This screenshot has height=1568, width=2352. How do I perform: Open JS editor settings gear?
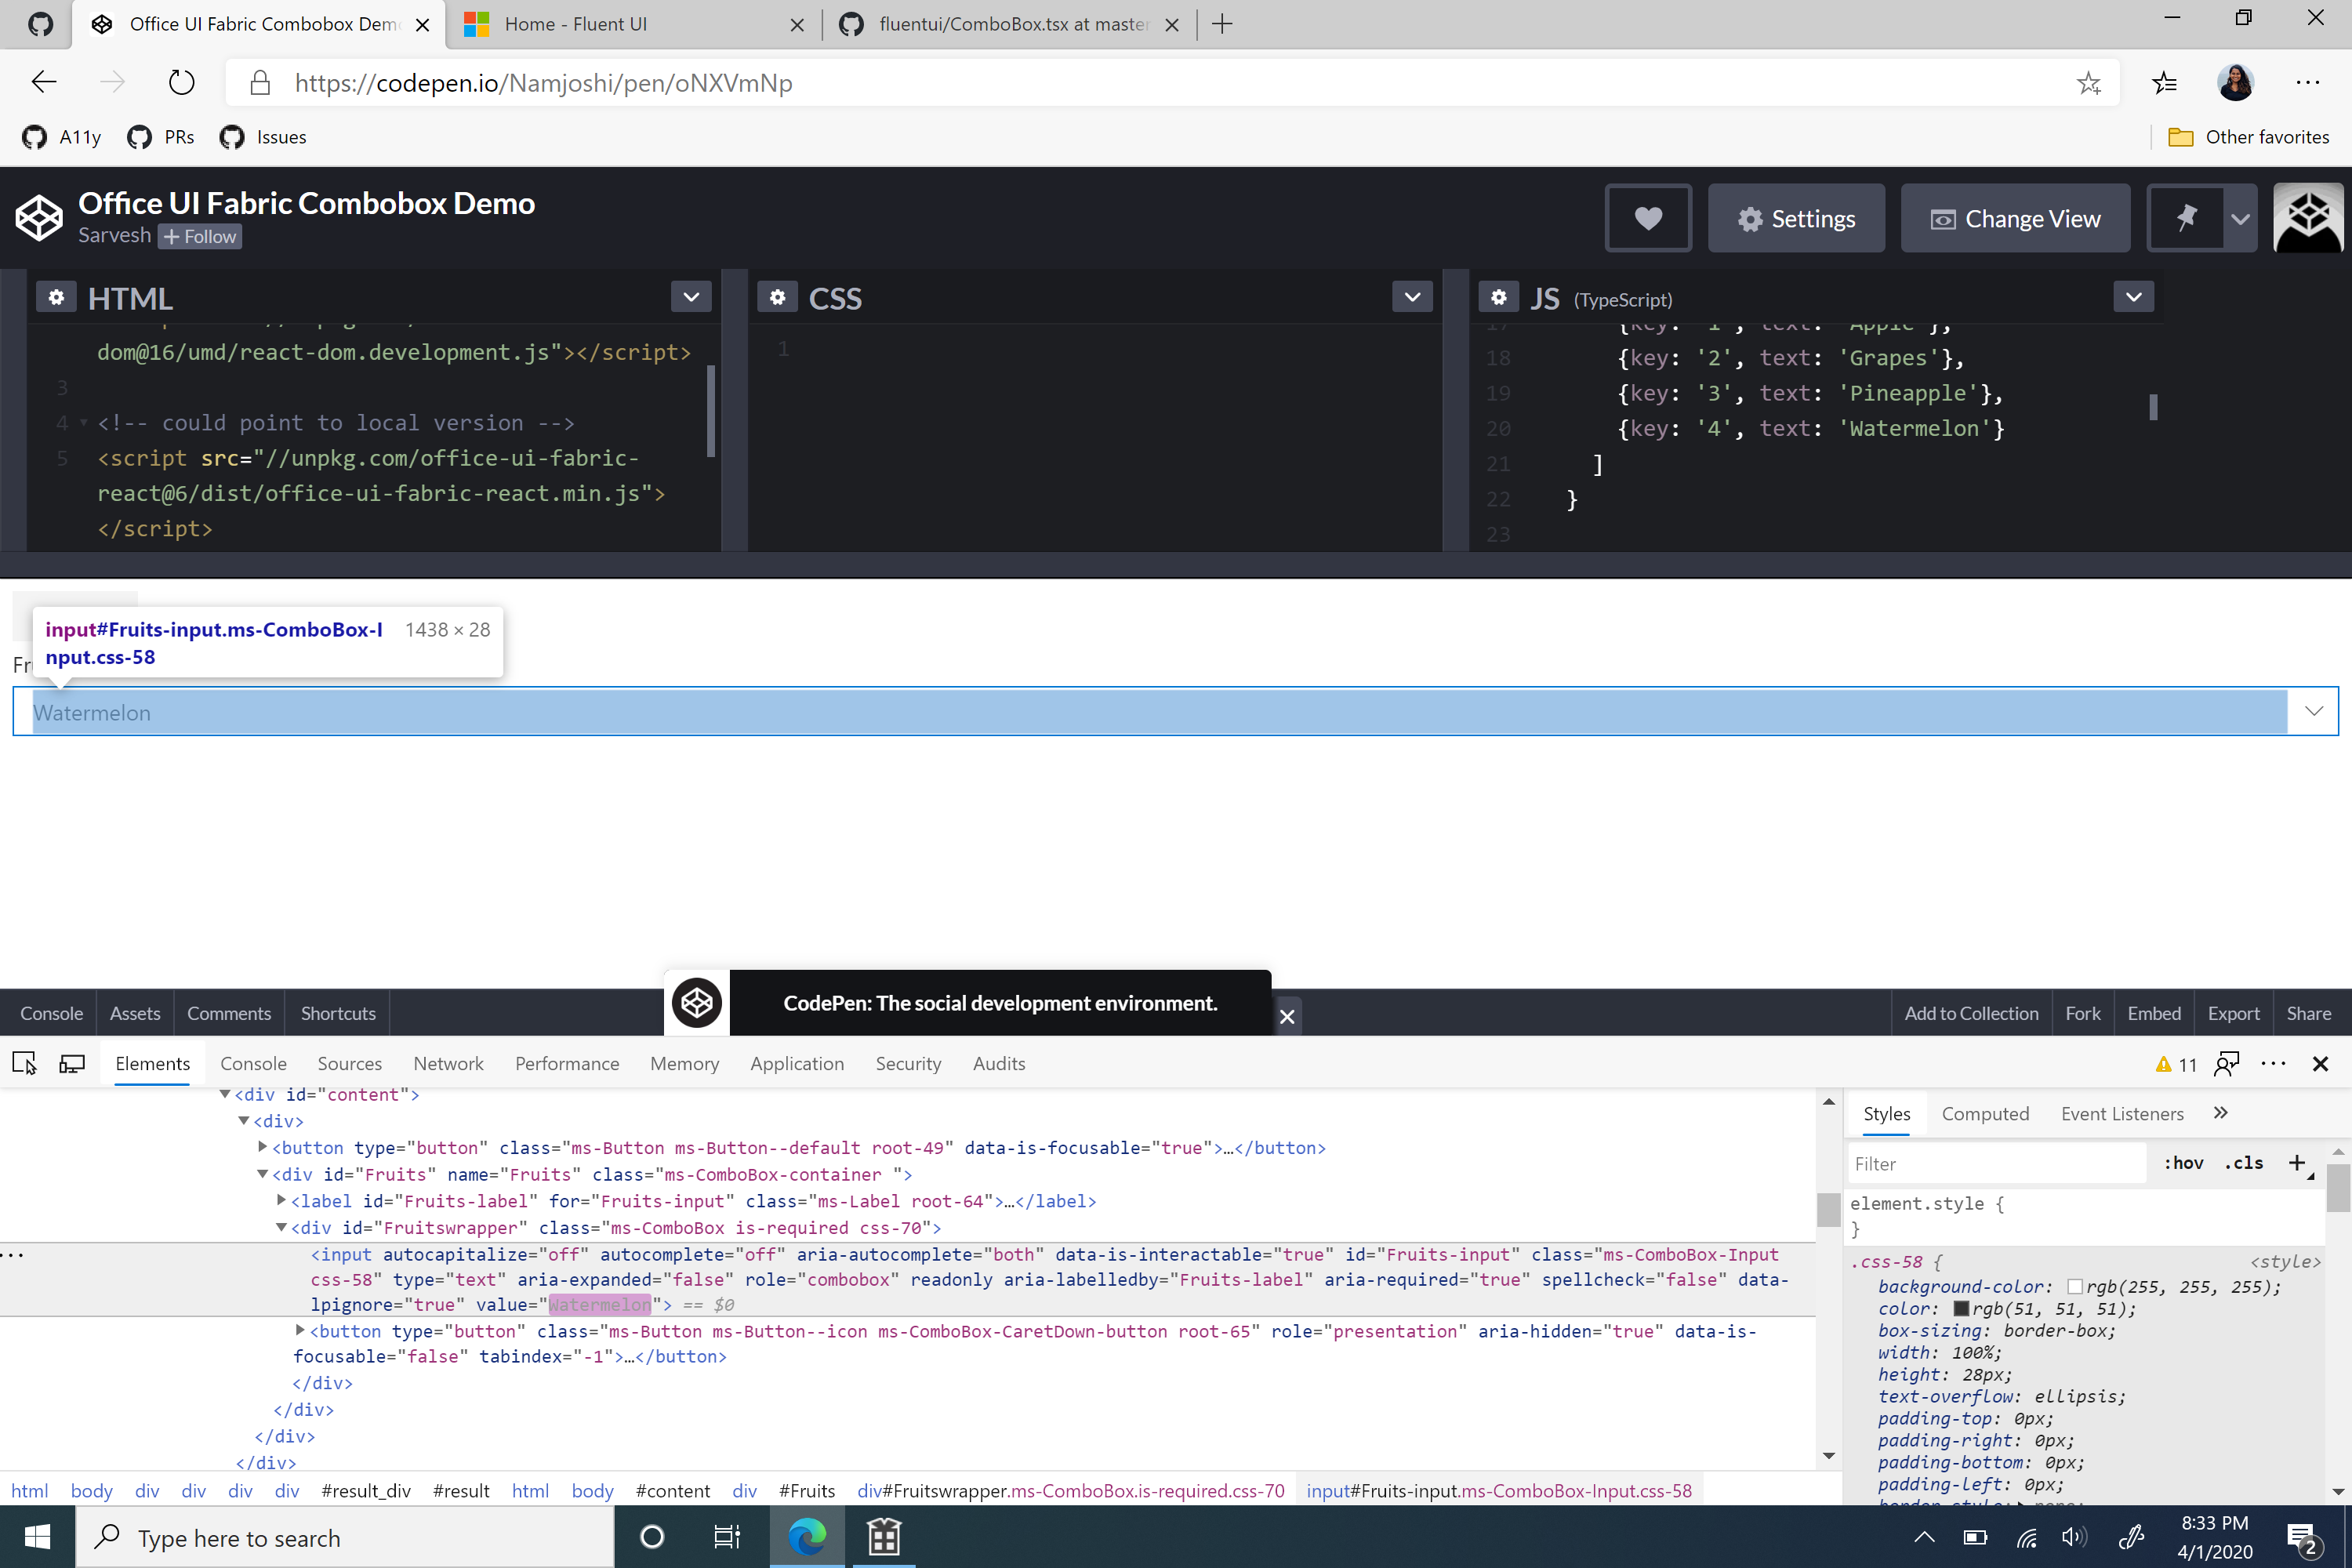tap(1498, 297)
